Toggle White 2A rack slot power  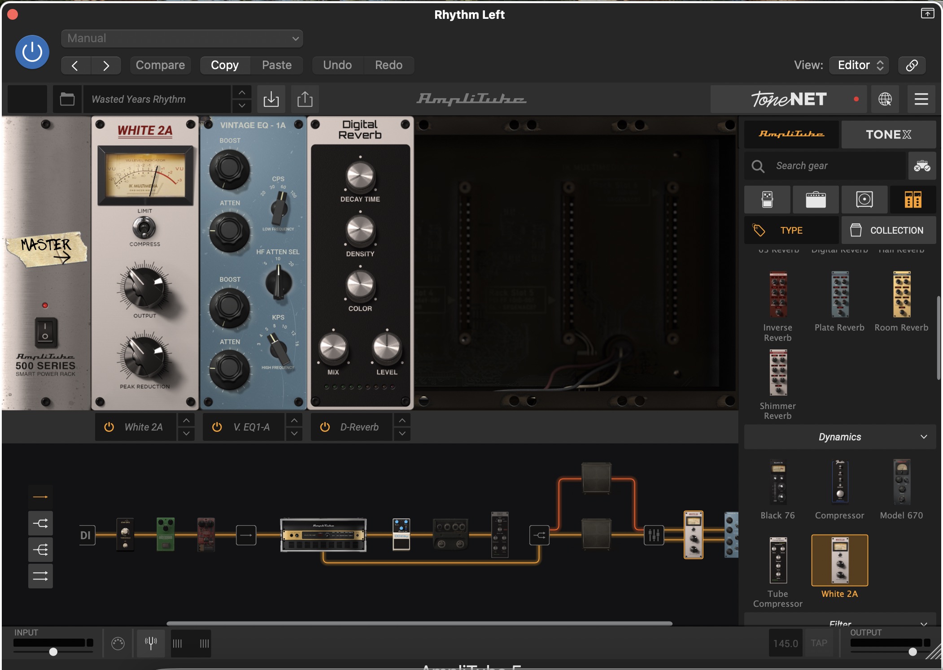[109, 427]
